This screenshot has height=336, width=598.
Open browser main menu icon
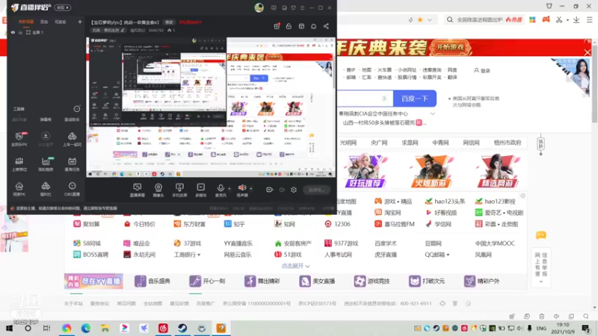coord(590,20)
